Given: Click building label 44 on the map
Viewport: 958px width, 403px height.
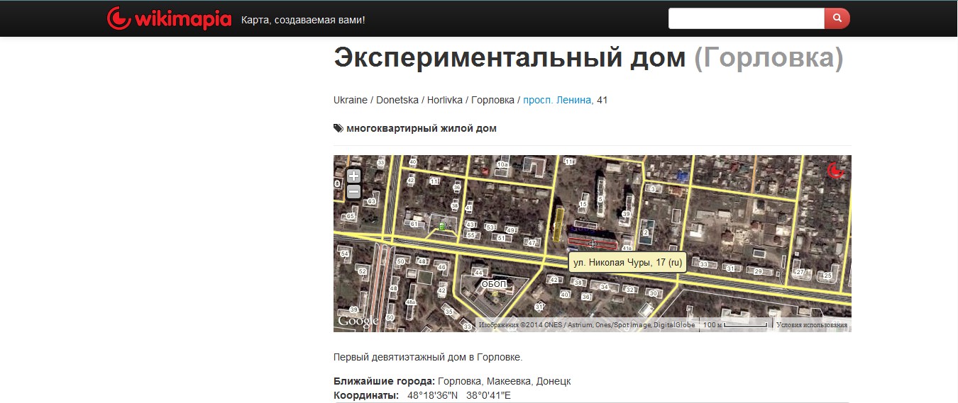Looking at the screenshot, I should [479, 273].
